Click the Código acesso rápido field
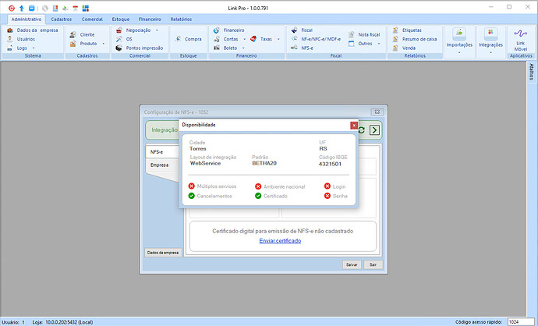The image size is (538, 326). 517,321
